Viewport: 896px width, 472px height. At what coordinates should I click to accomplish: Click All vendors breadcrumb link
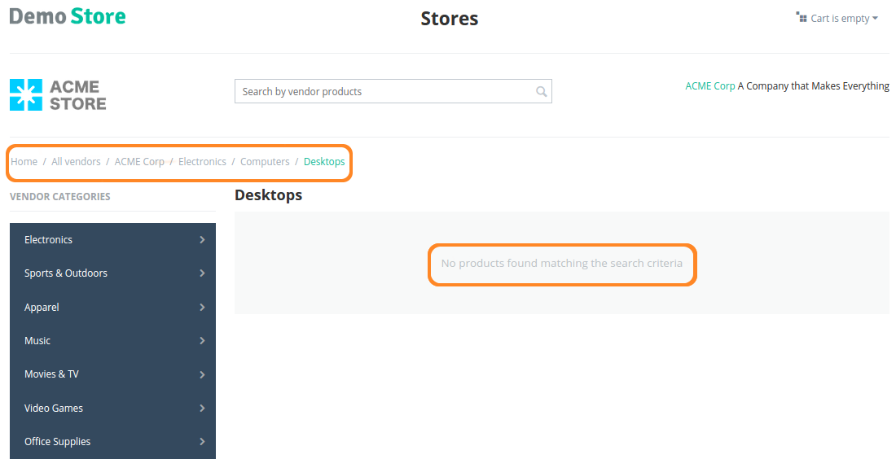(76, 161)
